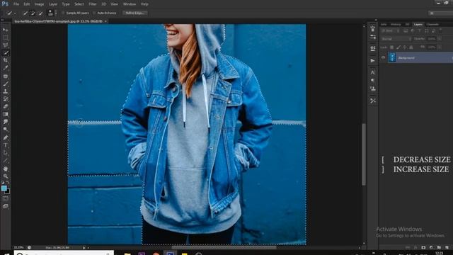Set the background color swatch
The image size is (453, 255).
tap(8, 191)
